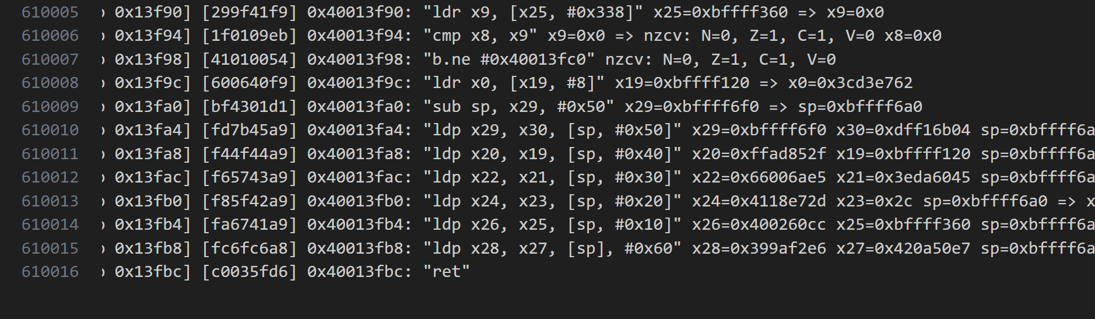This screenshot has width=1095, height=319.
Task: Click the fold arrow at line 610010
Action: click(x=103, y=131)
